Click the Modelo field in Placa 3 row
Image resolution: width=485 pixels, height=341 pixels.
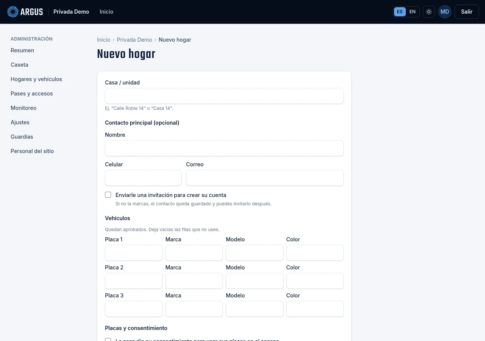click(255, 309)
